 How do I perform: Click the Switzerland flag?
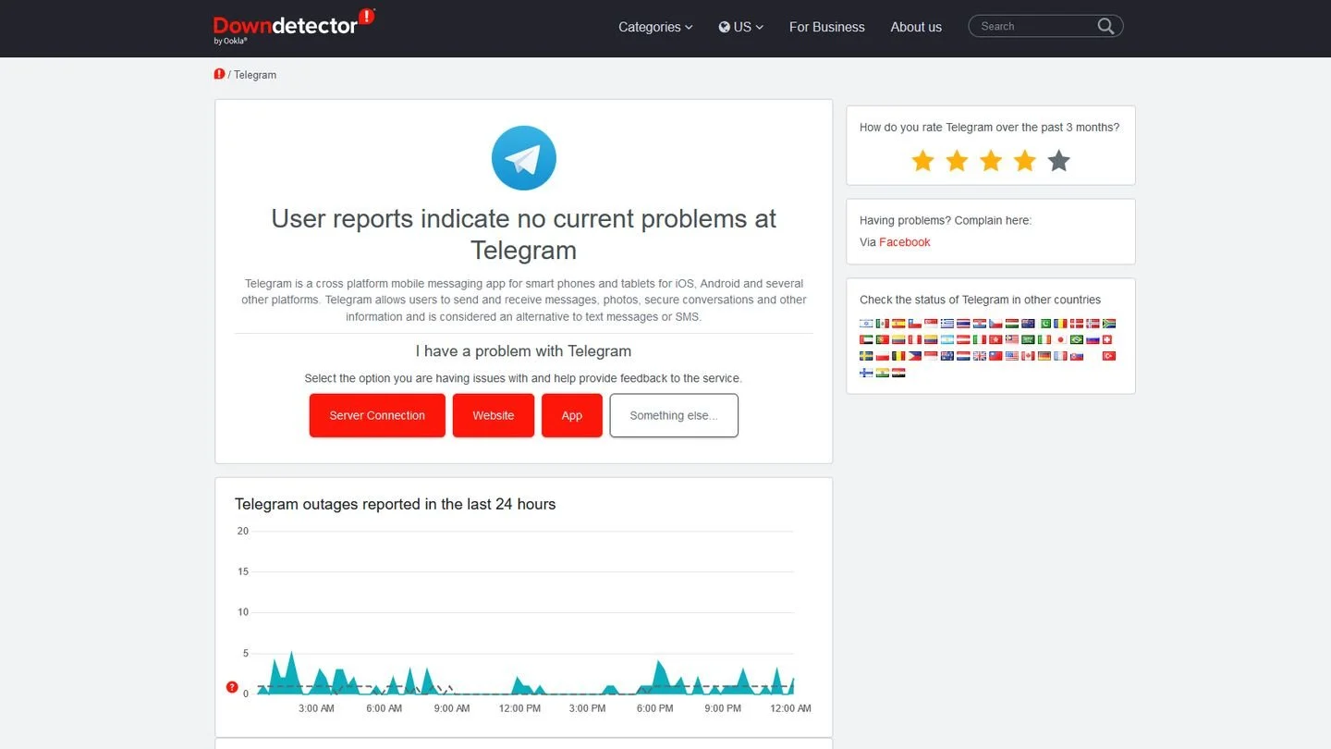[x=1107, y=339]
